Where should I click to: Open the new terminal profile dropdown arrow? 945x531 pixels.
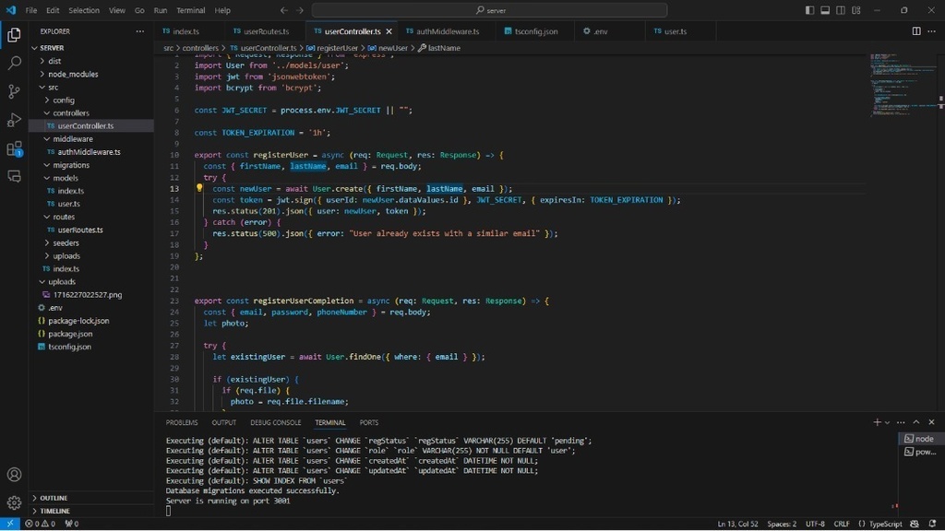click(887, 422)
